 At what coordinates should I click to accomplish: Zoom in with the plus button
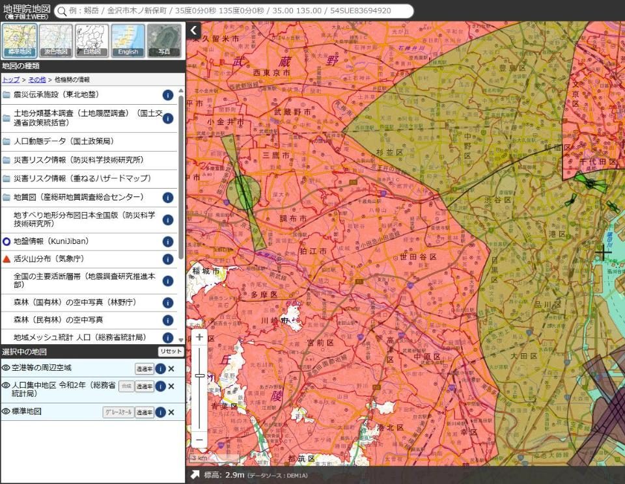pyautogui.click(x=200, y=338)
